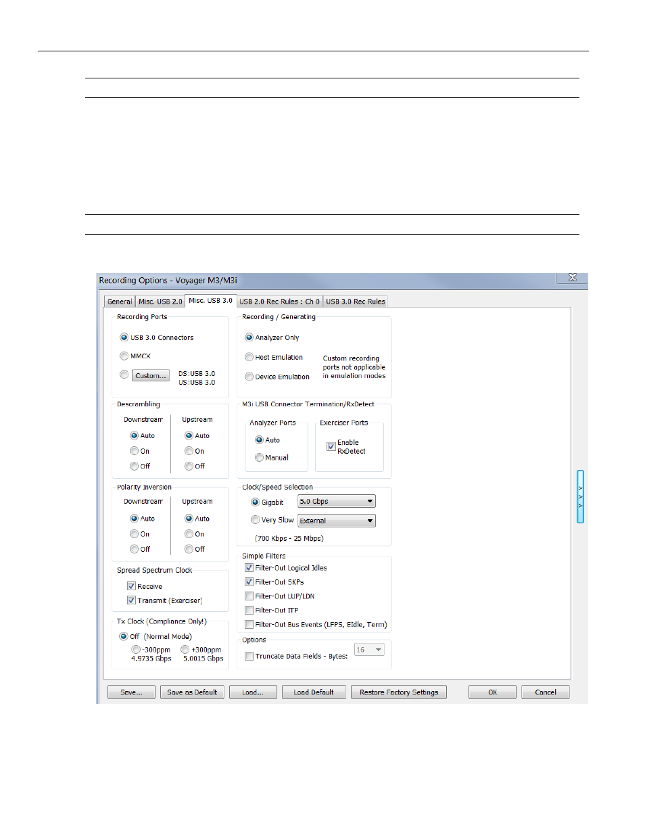Confirm the dialog with OK

(x=492, y=692)
